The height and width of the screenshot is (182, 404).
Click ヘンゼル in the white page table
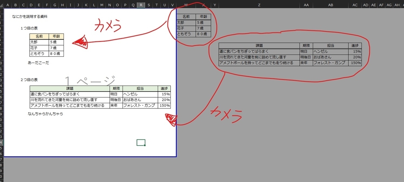(140, 94)
